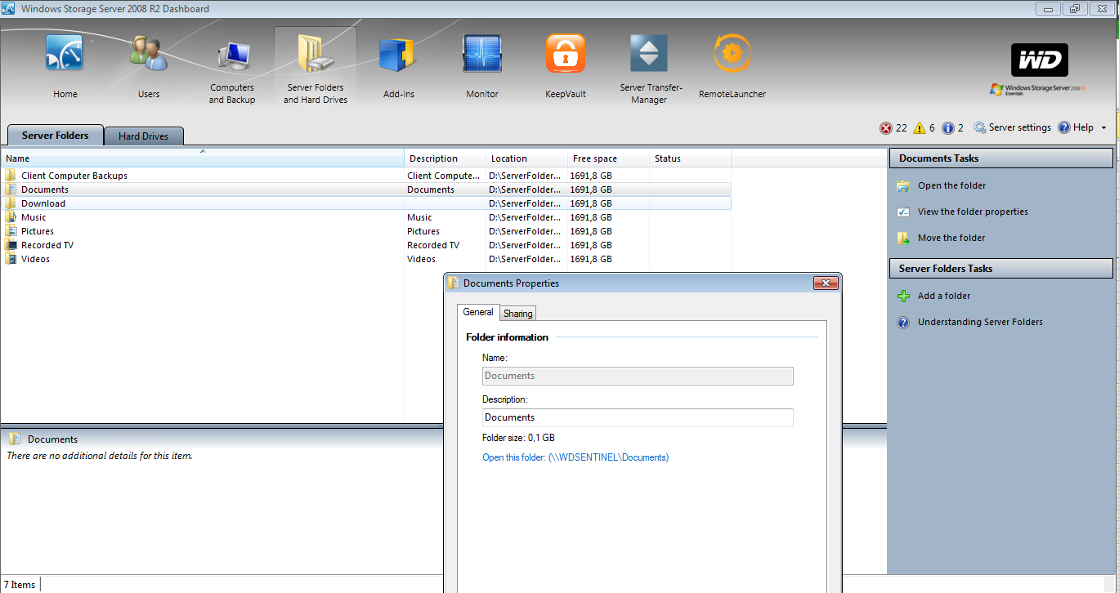
Task: Click the green Add a folder icon
Action: [x=903, y=296]
